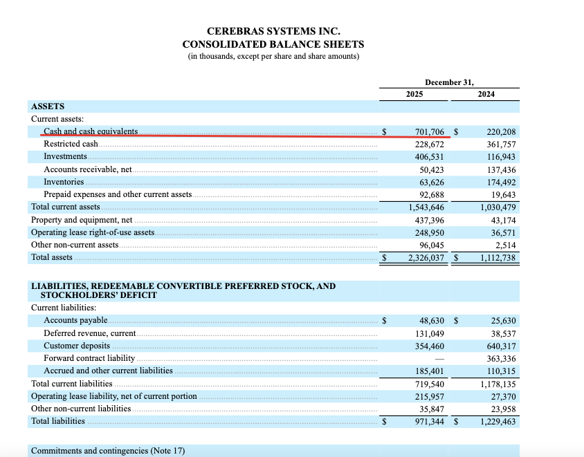The width and height of the screenshot is (584, 457).
Task: Click the 116,943 investments value
Action: (501, 157)
